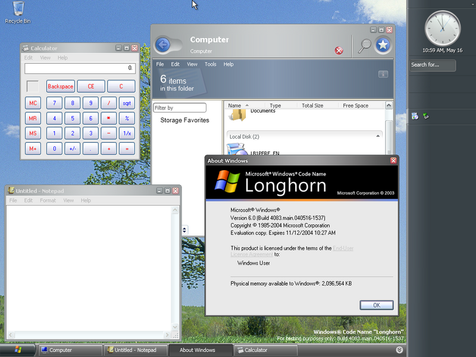This screenshot has width=476, height=357.
Task: Select Storage Favorites in the left pane
Action: point(184,120)
